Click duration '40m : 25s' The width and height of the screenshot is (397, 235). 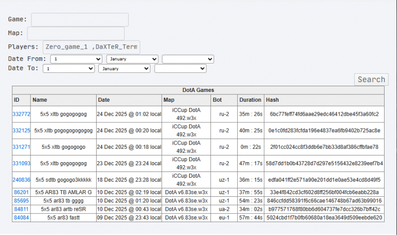coord(251,131)
